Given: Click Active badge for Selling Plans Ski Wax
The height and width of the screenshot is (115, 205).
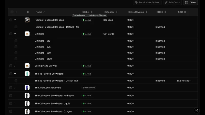Looking at the screenshot, I should pyautogui.click(x=87, y=66).
